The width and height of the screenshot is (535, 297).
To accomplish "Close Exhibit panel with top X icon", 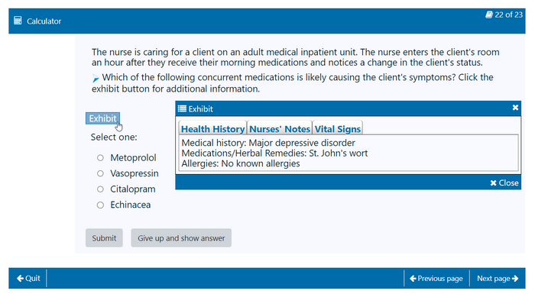I will point(515,108).
